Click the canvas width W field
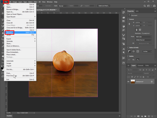This screenshot has height=118, width=157. pyautogui.click(x=138, y=23)
